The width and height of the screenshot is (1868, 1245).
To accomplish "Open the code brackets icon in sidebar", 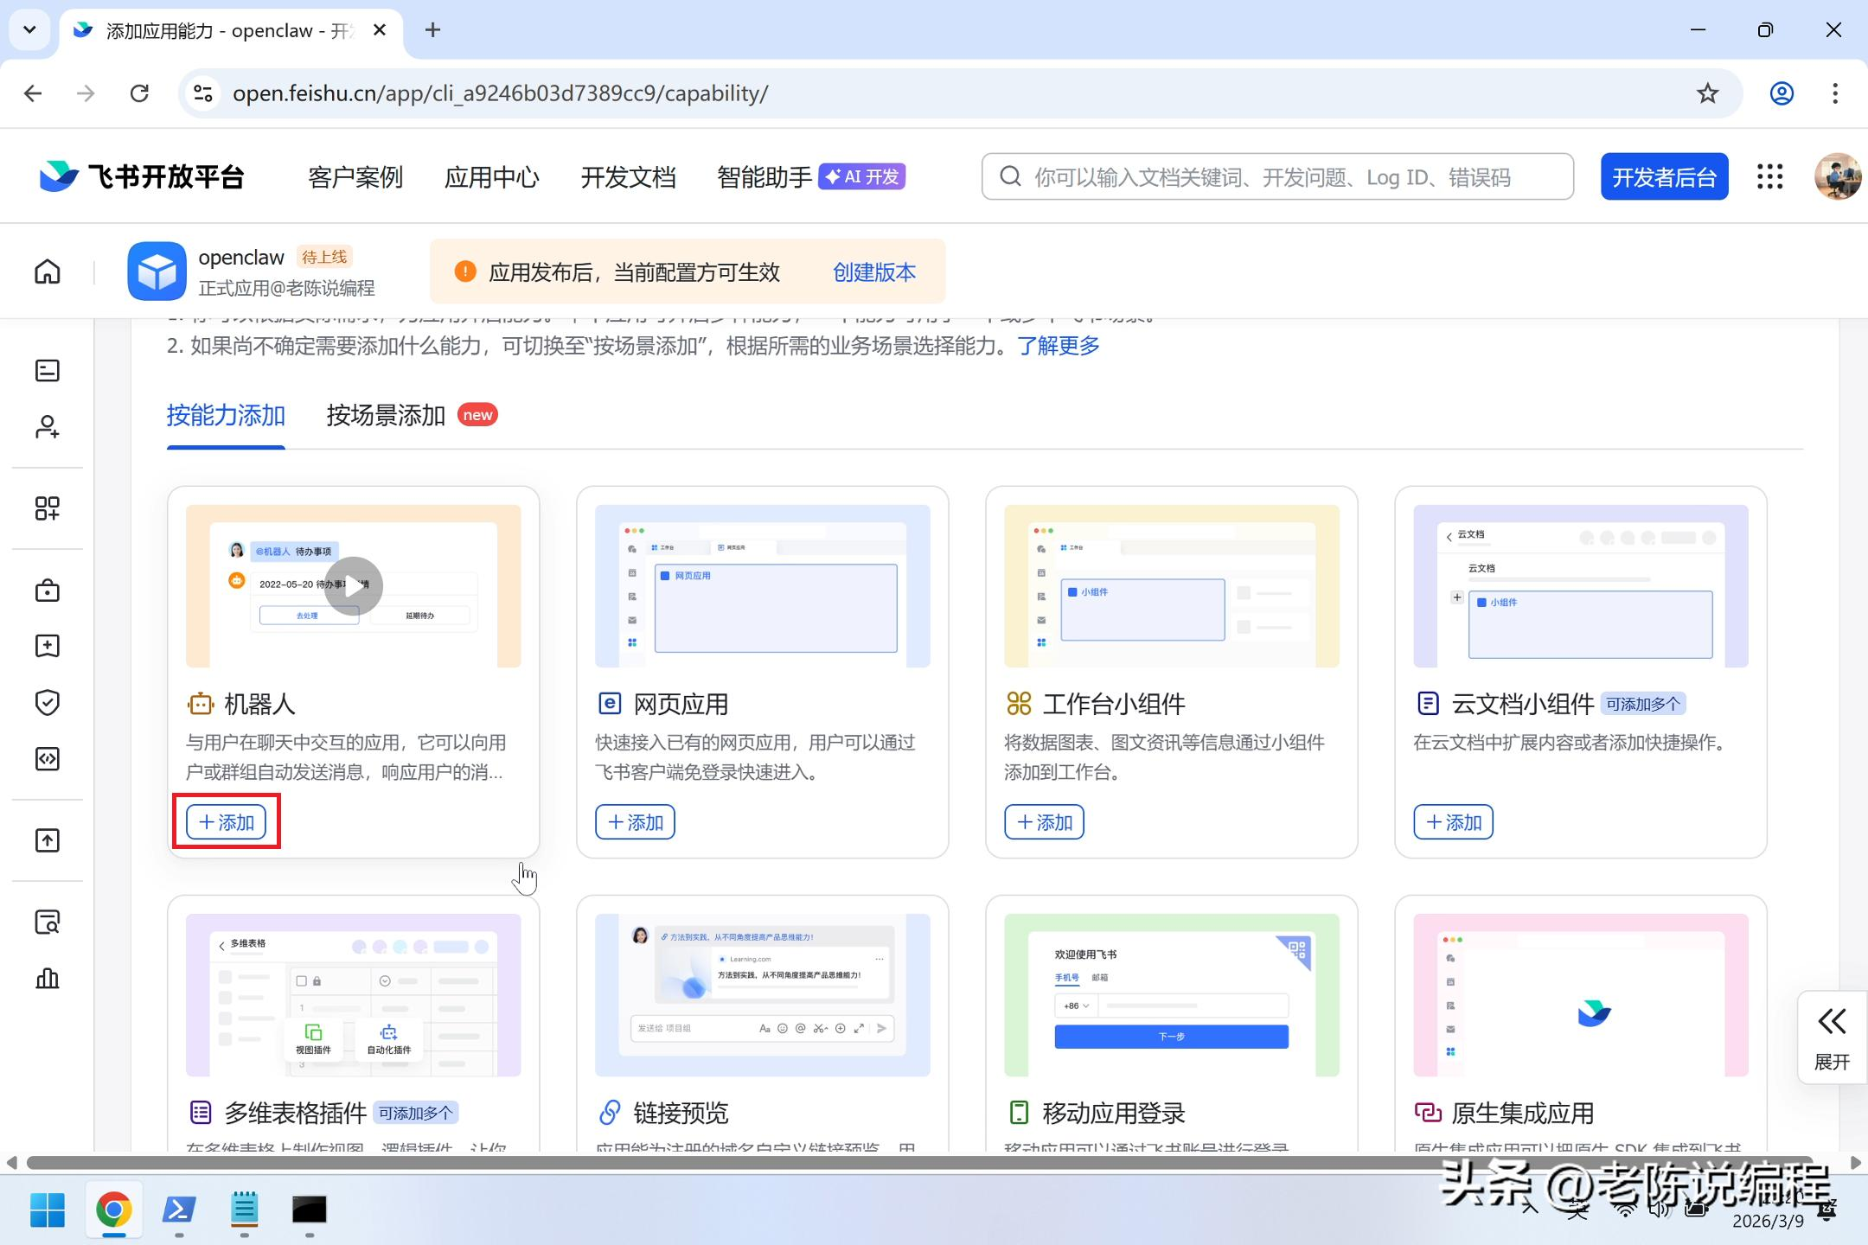I will [48, 759].
